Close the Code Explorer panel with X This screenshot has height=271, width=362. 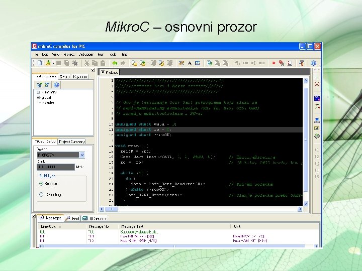tap(93, 70)
